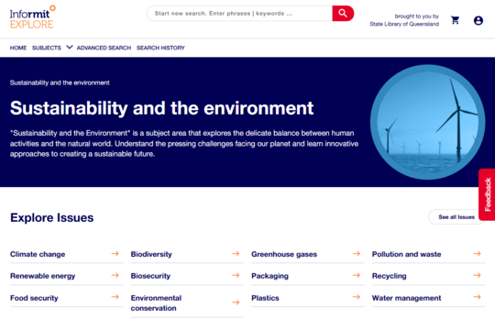This screenshot has height=330, width=495.
Task: Click the large Sustainability and the environment heading
Action: tap(161, 108)
